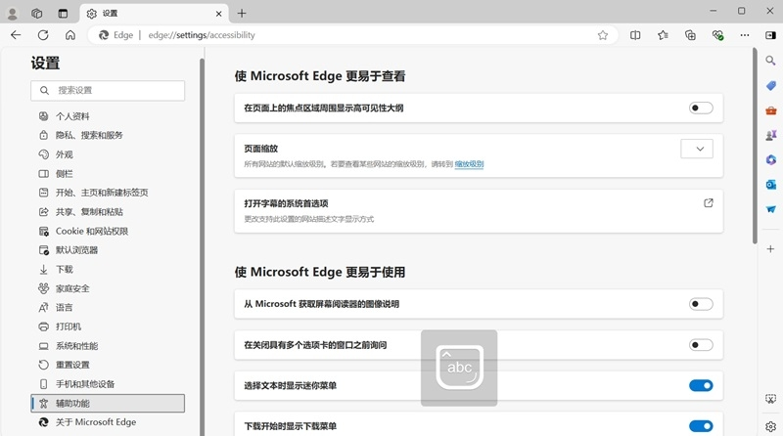Open 侧栏 settings section
This screenshot has height=436, width=783.
click(108, 174)
